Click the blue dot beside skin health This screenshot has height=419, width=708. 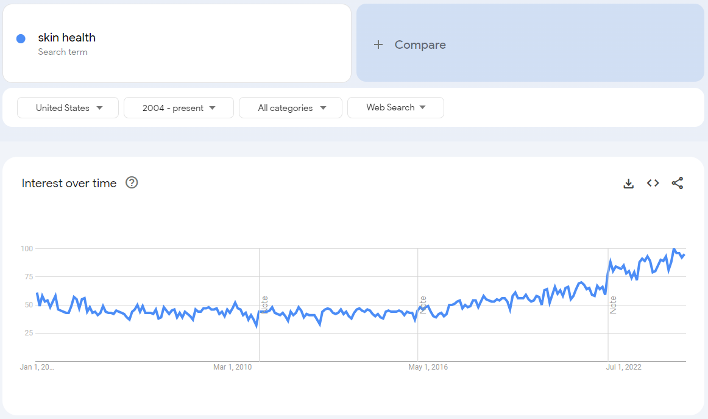point(21,39)
